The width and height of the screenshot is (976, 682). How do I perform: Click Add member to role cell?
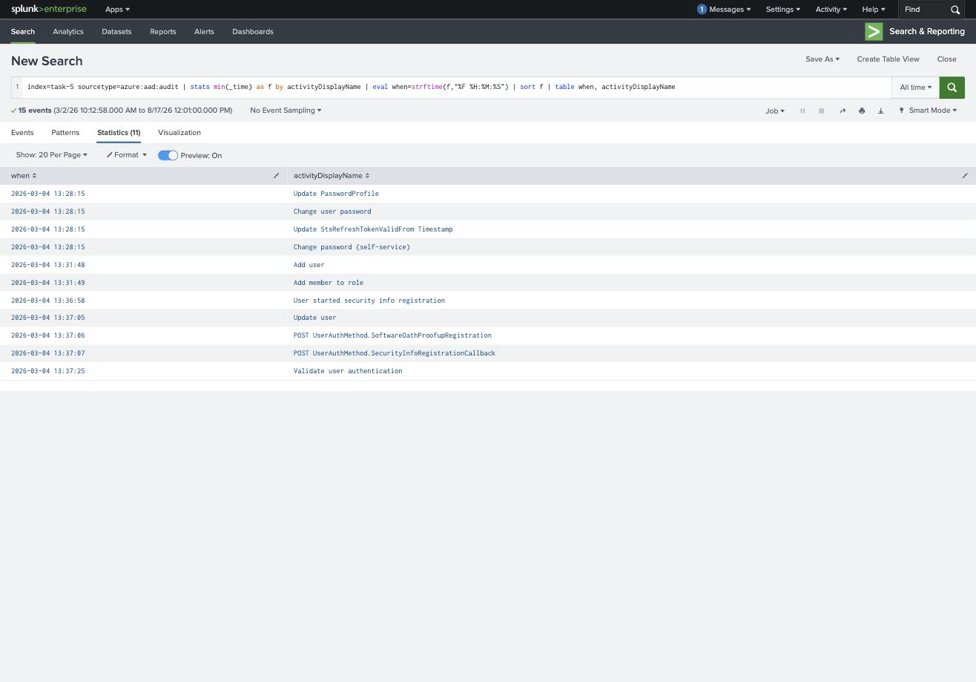[329, 283]
